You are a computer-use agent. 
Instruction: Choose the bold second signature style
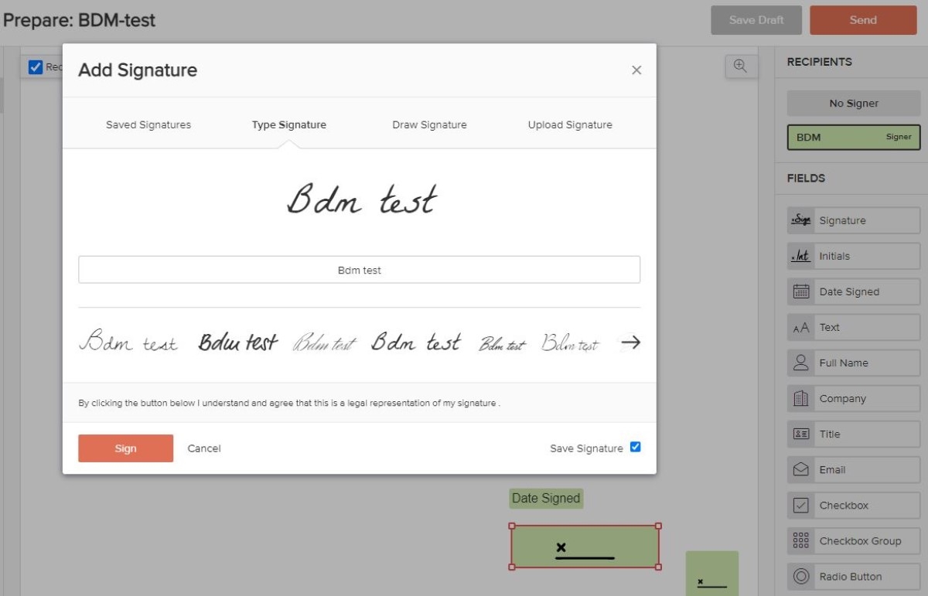[x=237, y=342]
